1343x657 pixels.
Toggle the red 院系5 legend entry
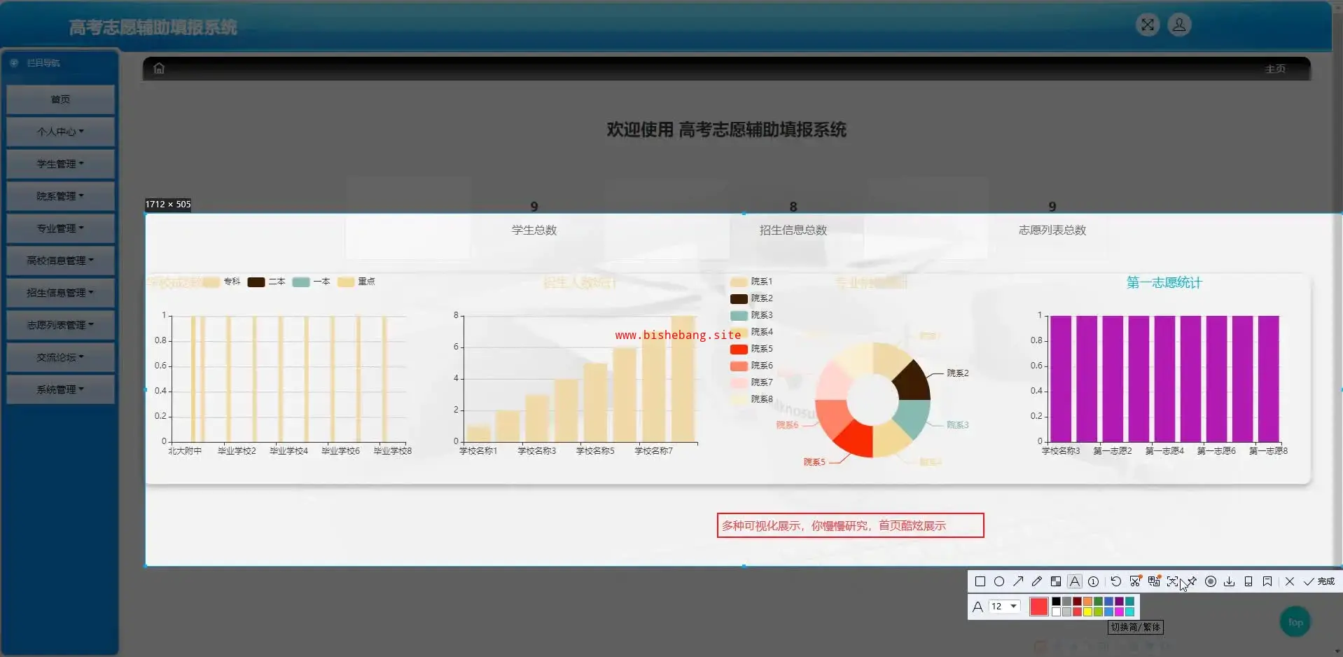coord(751,349)
